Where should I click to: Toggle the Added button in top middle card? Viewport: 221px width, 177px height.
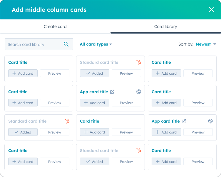tap(95, 73)
